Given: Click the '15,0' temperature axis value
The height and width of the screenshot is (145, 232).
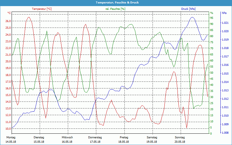Looking at the screenshot, I should click(x=8, y=95).
